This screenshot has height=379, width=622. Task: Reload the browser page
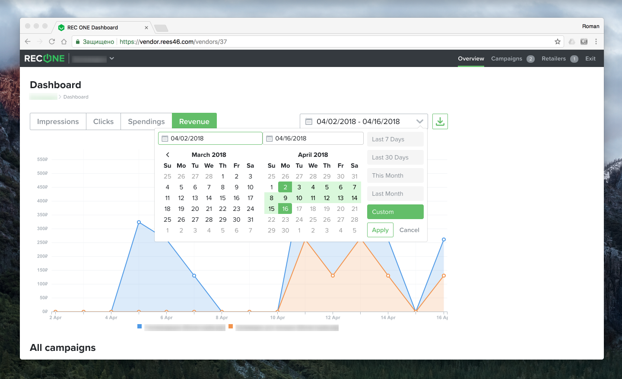point(52,41)
